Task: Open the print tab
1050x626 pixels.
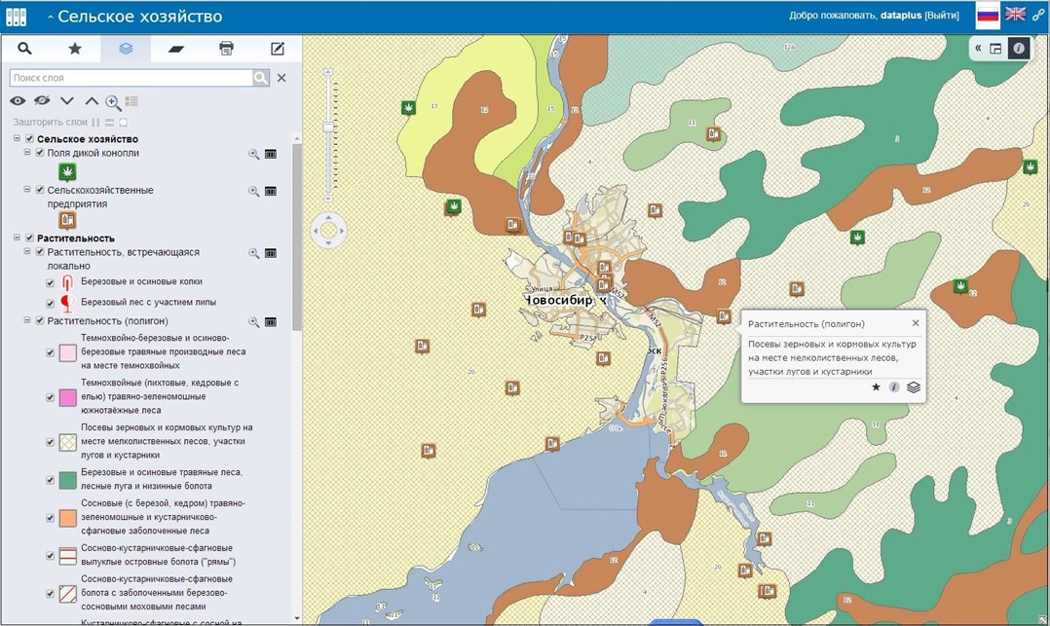Action: [x=226, y=49]
